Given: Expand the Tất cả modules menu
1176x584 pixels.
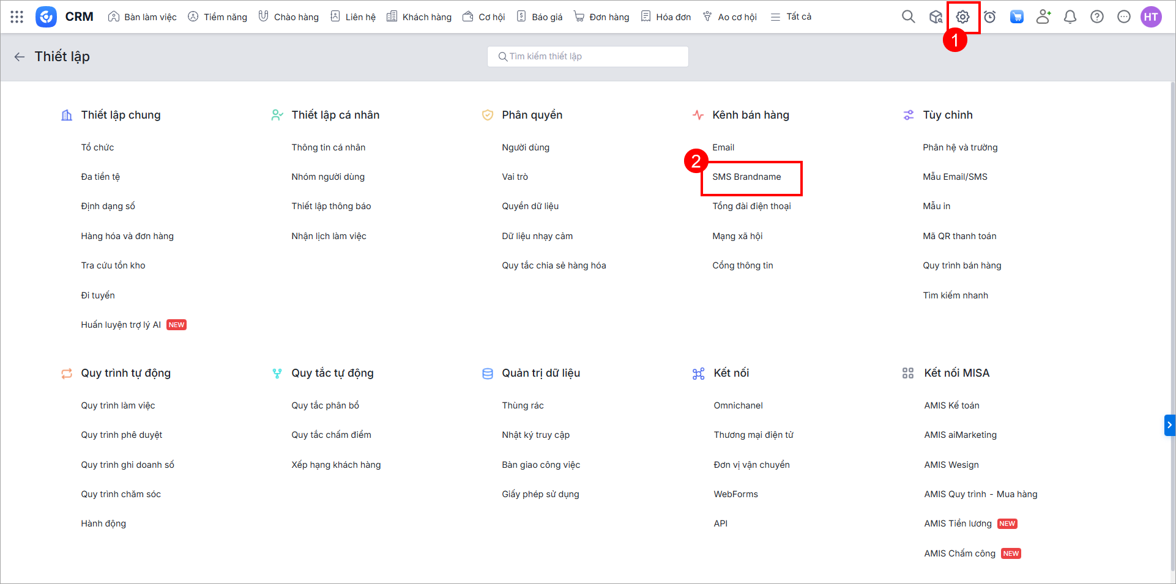Looking at the screenshot, I should click(791, 17).
